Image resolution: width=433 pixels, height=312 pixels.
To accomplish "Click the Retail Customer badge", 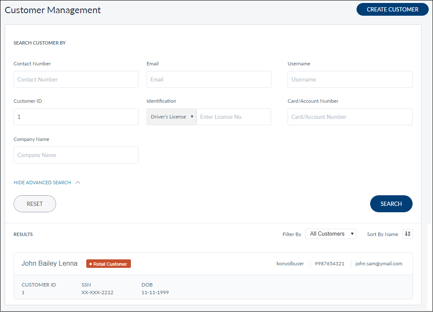I will (x=108, y=264).
